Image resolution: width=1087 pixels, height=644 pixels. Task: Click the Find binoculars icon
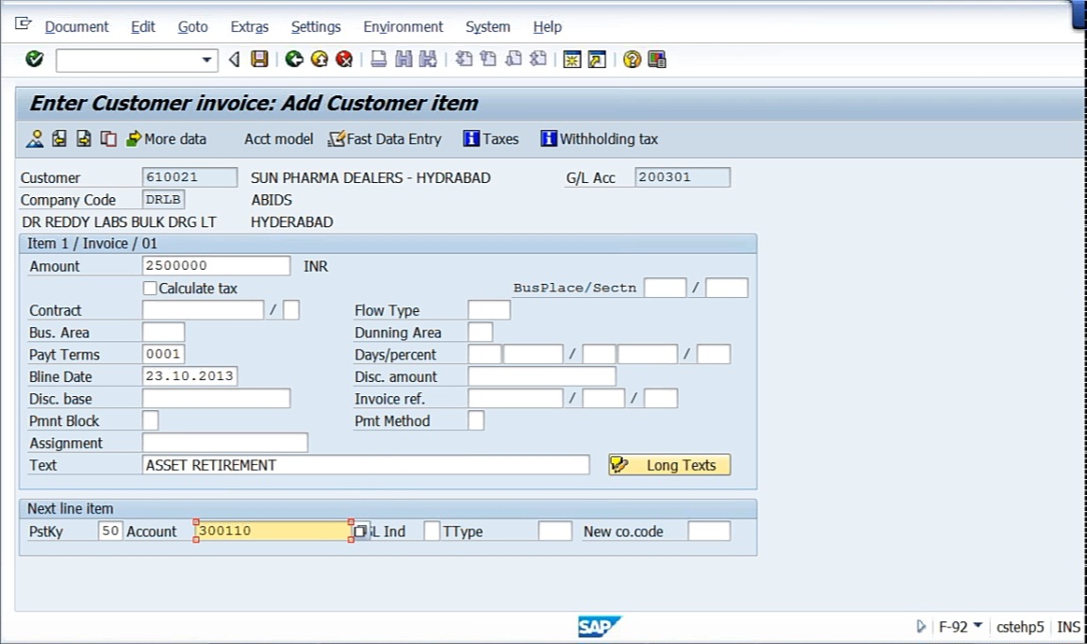click(x=404, y=59)
